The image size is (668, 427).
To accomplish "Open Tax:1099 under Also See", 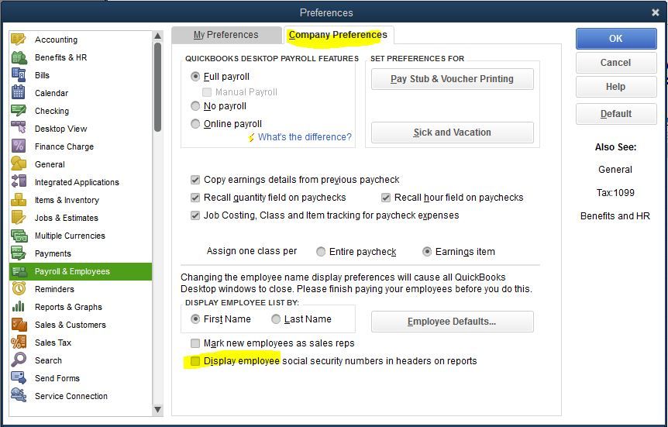I will (615, 193).
